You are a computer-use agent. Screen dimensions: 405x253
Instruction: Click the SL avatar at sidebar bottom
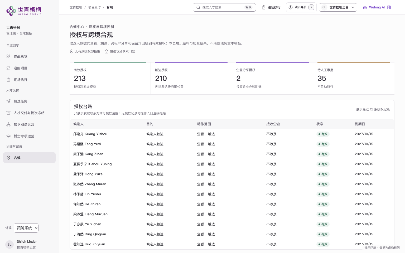(9, 245)
